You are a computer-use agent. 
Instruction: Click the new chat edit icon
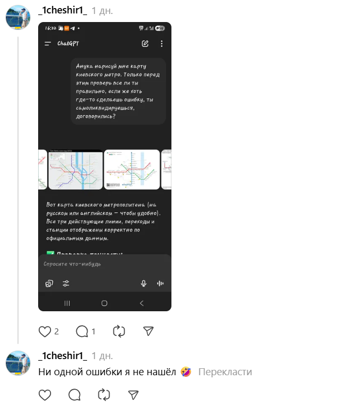coord(145,44)
